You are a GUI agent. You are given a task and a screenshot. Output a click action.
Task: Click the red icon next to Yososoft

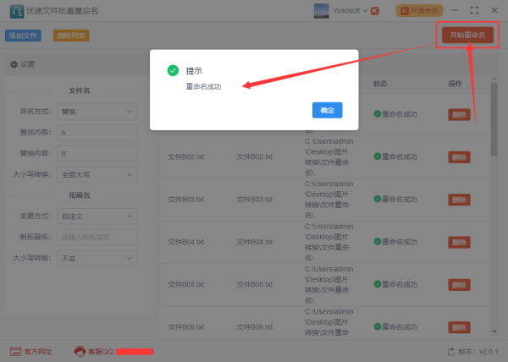coord(375,11)
